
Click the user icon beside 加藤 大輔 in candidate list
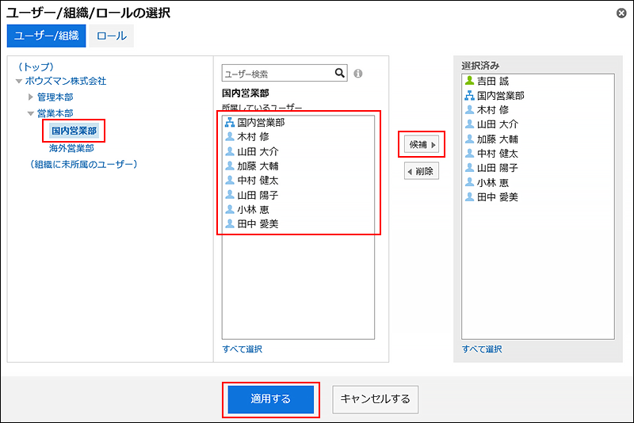230,166
